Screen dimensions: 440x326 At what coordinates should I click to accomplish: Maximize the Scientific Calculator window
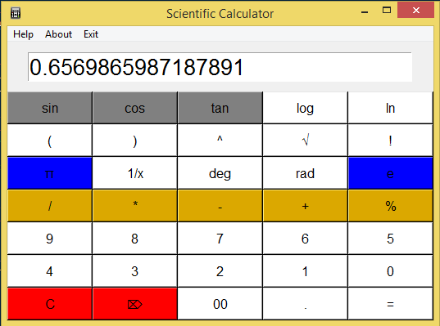[387, 11]
